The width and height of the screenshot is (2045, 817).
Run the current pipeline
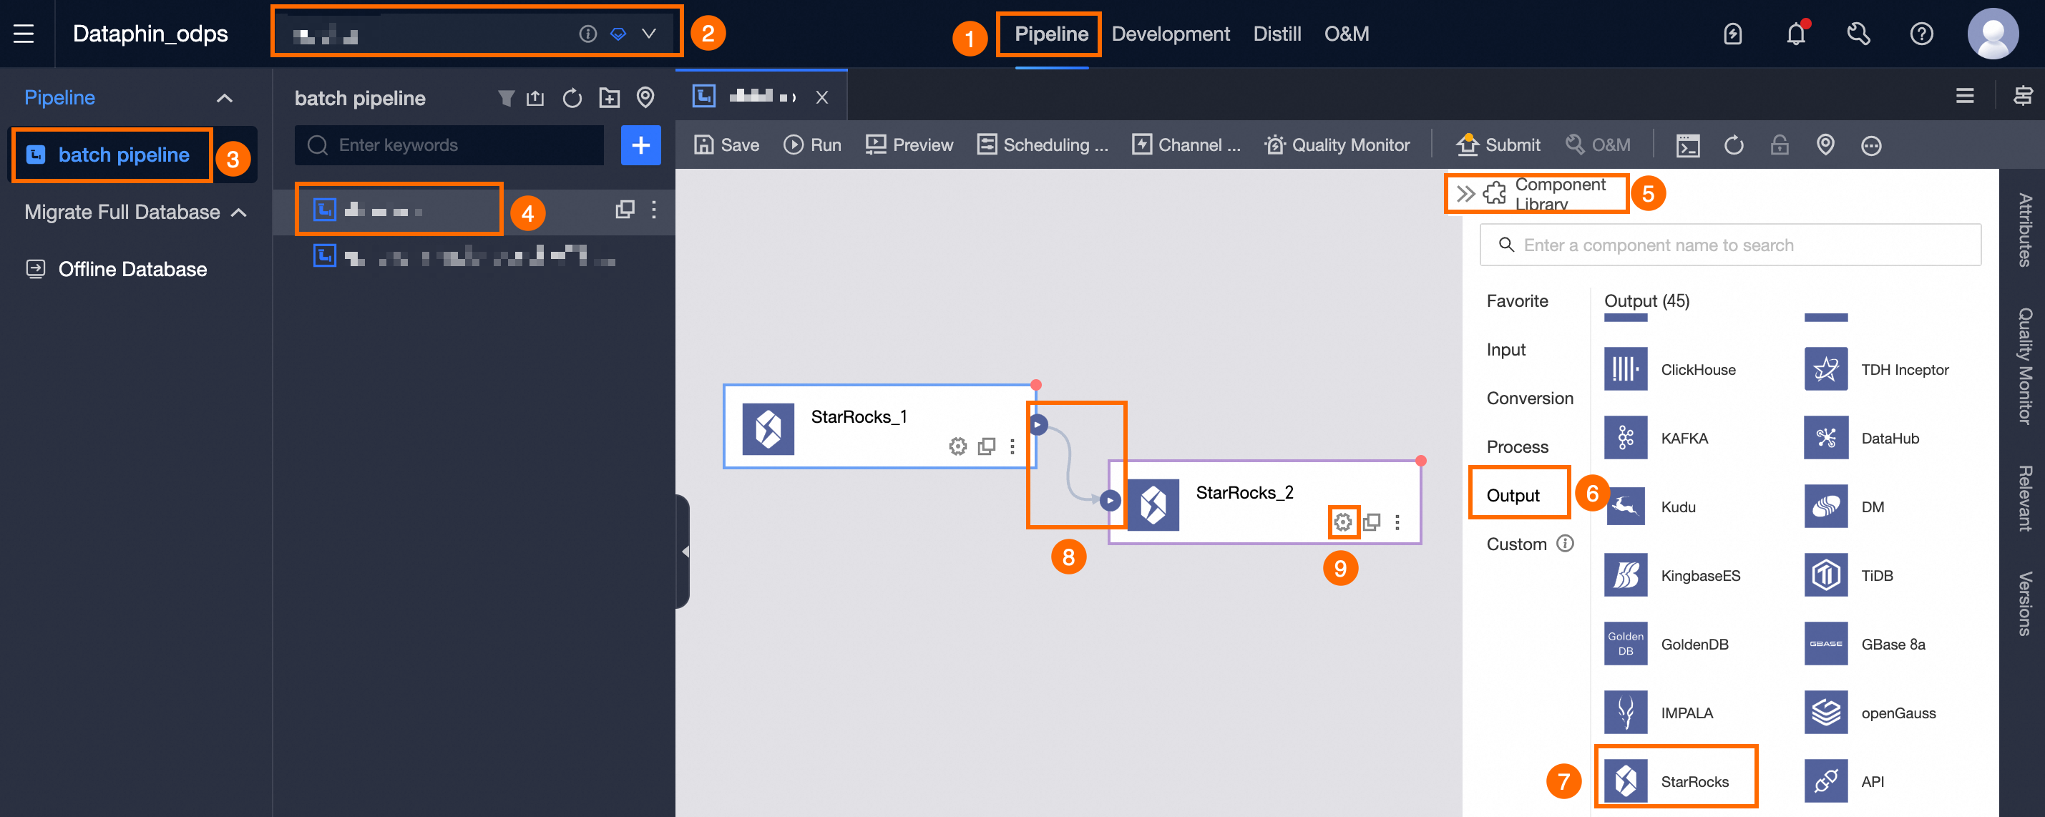pos(812,145)
